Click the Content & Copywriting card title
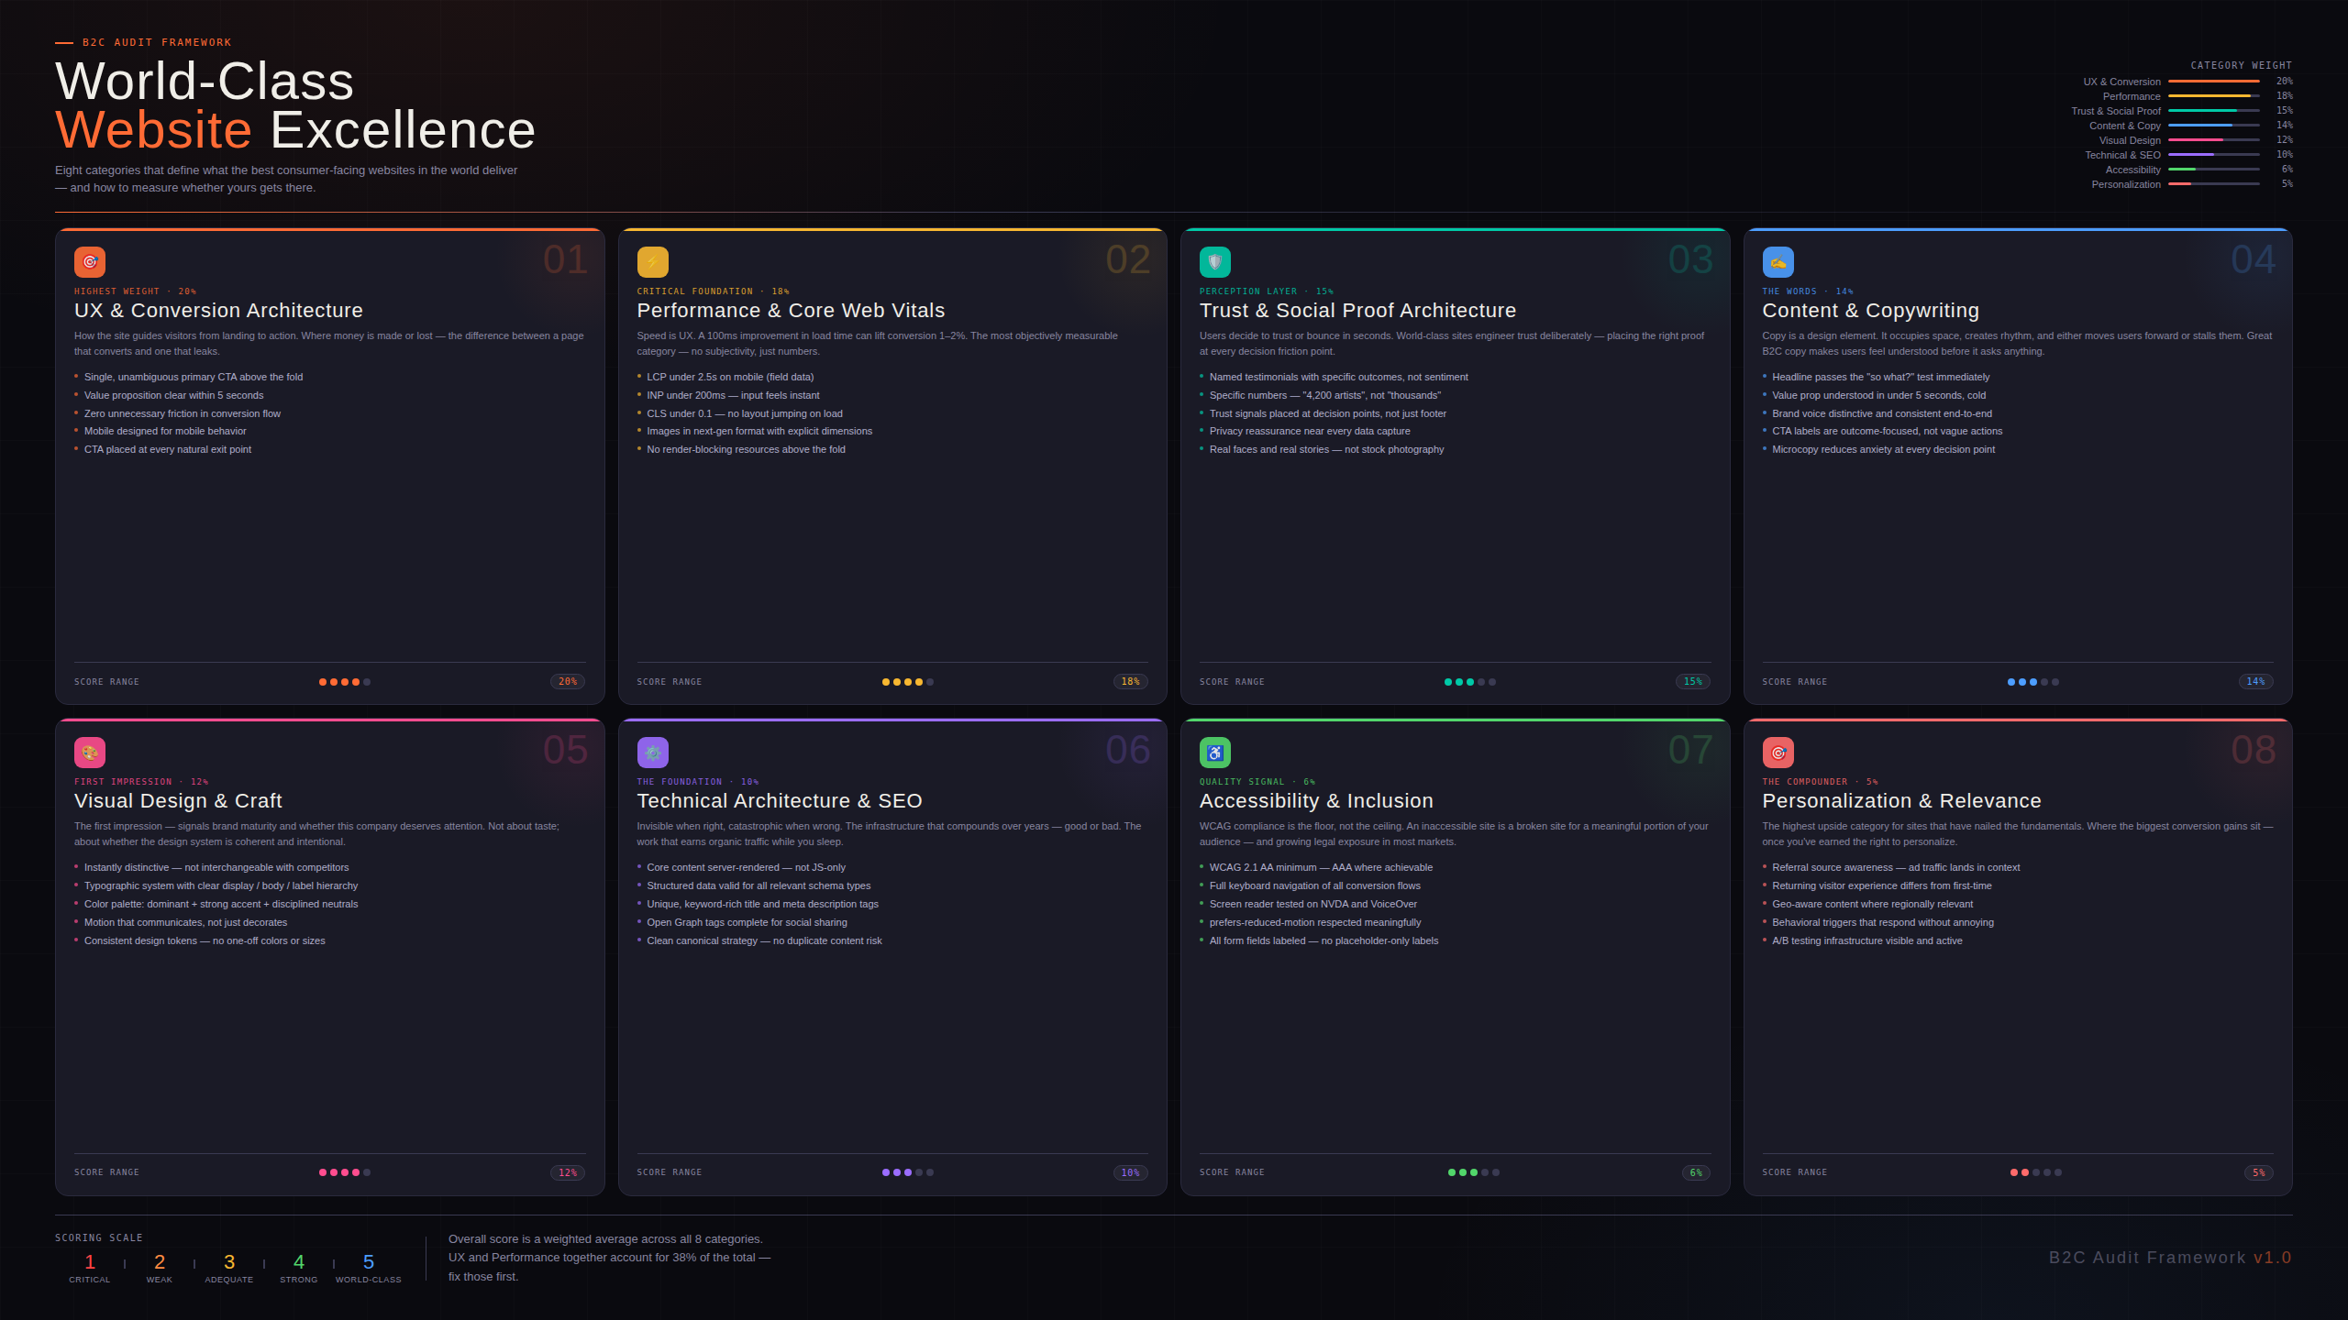This screenshot has height=1320, width=2348. tap(1870, 311)
